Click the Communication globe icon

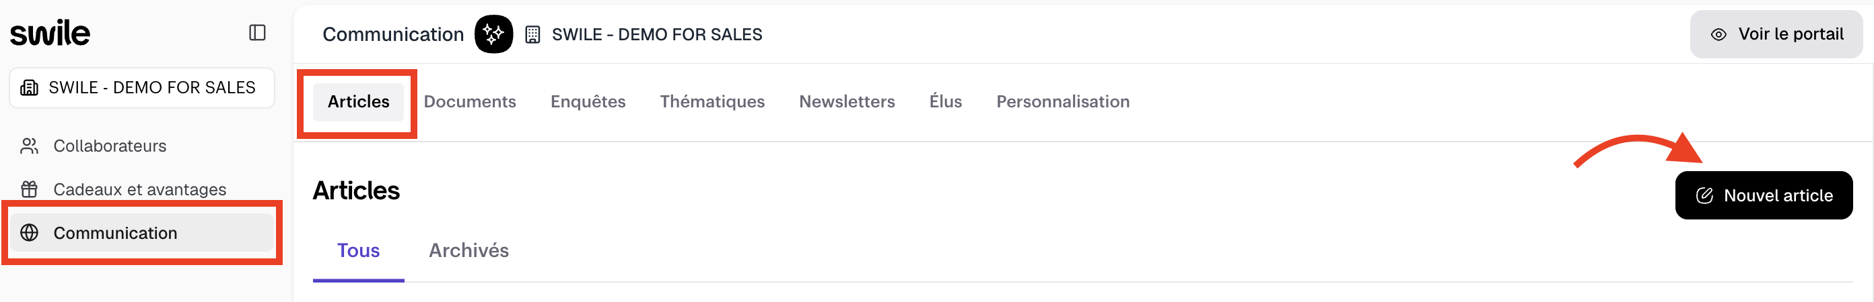point(29,233)
